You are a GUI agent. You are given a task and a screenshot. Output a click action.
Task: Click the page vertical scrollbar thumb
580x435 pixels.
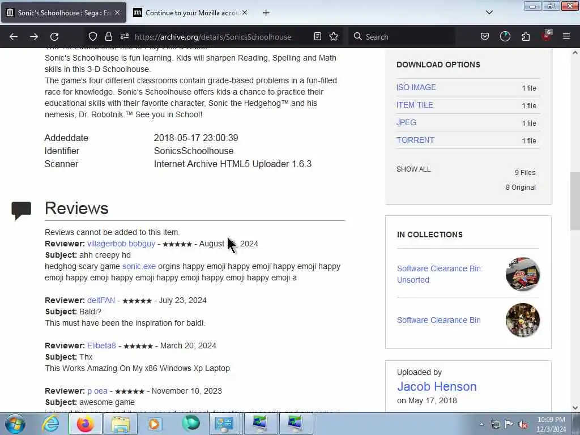pyautogui.click(x=575, y=201)
